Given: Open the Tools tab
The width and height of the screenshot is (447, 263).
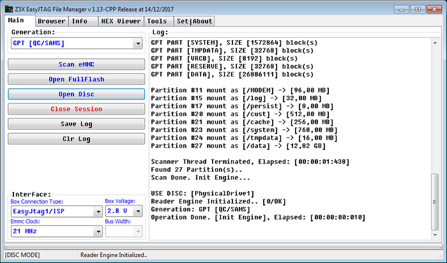Looking at the screenshot, I should [156, 21].
